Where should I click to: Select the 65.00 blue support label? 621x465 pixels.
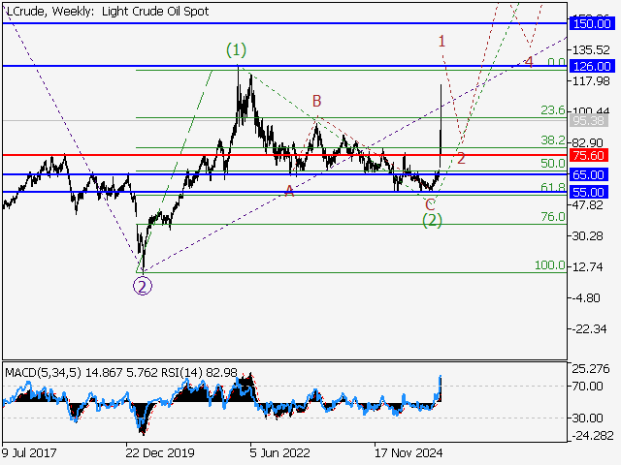click(x=589, y=174)
